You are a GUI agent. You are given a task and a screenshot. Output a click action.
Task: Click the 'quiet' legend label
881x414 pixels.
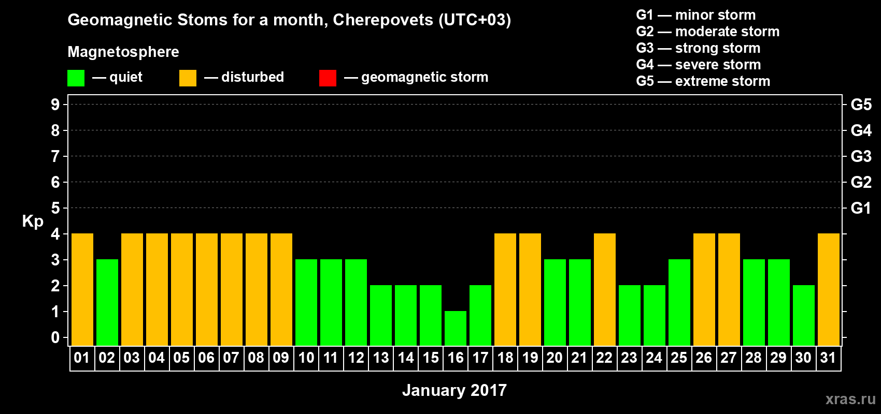[126, 78]
